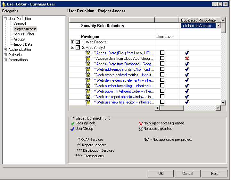
Task: Click the icon beside Web number formatting
Action: [88, 85]
